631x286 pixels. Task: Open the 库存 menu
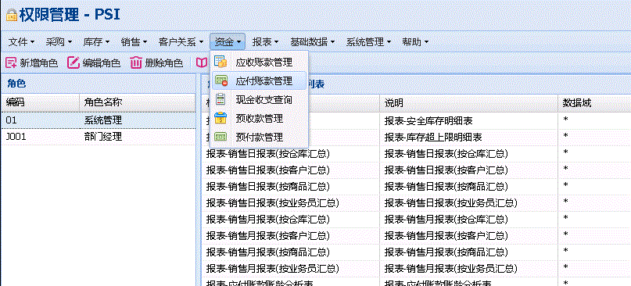tap(96, 42)
